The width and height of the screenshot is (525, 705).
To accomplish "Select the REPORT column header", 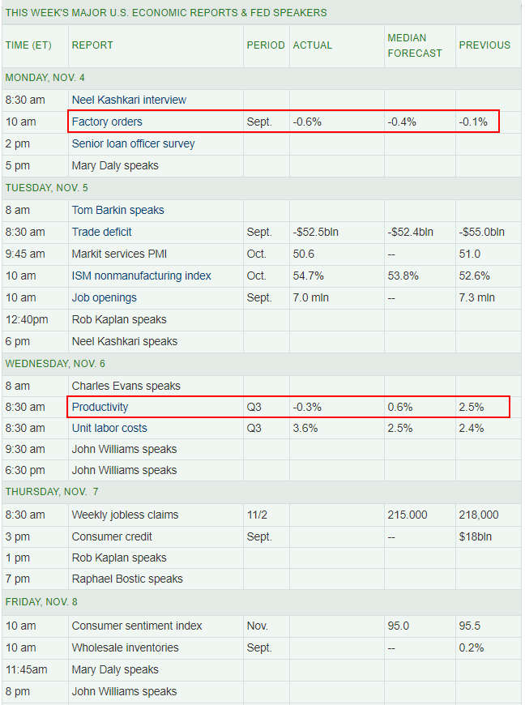I will (92, 45).
